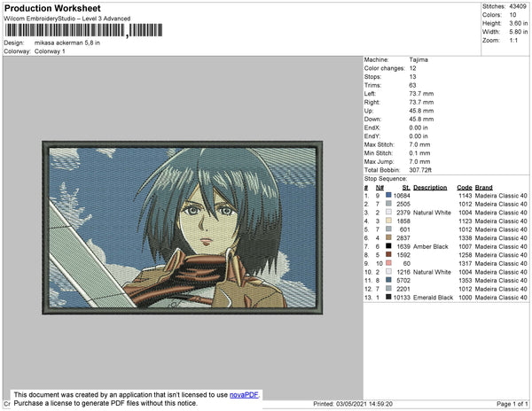Select the stitches count '43409'
The image size is (532, 411).
(518, 6)
